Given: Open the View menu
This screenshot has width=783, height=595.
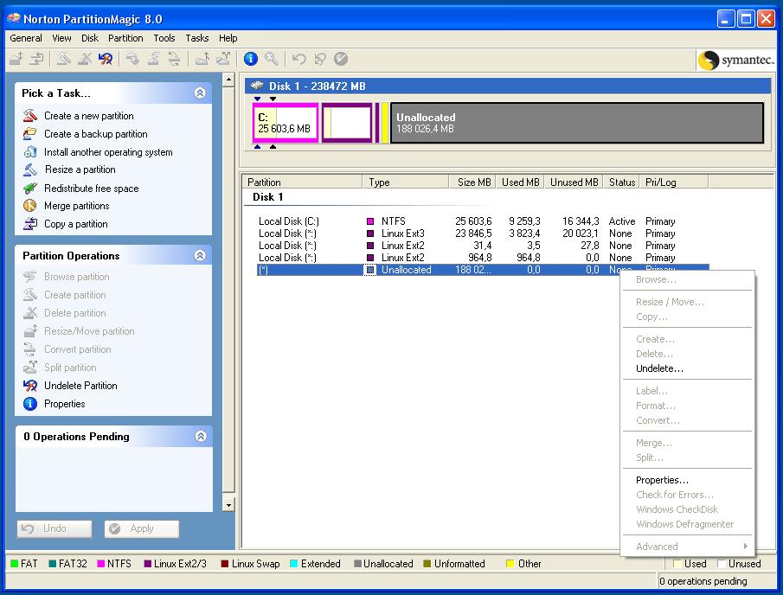Looking at the screenshot, I should pos(61,38).
